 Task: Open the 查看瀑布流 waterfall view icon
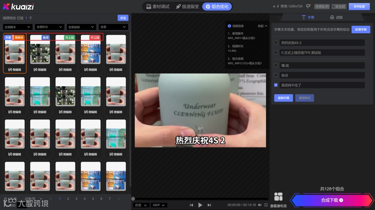[x=278, y=197]
